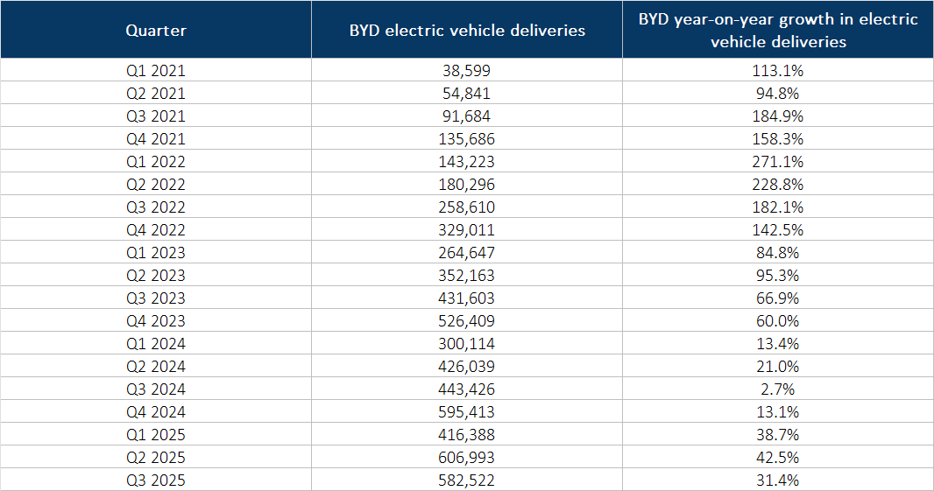
Task: Select the BYD electric vehicle deliveries header
Action: [x=467, y=31]
